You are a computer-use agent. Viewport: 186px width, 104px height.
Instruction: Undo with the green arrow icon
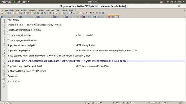(35, 13)
